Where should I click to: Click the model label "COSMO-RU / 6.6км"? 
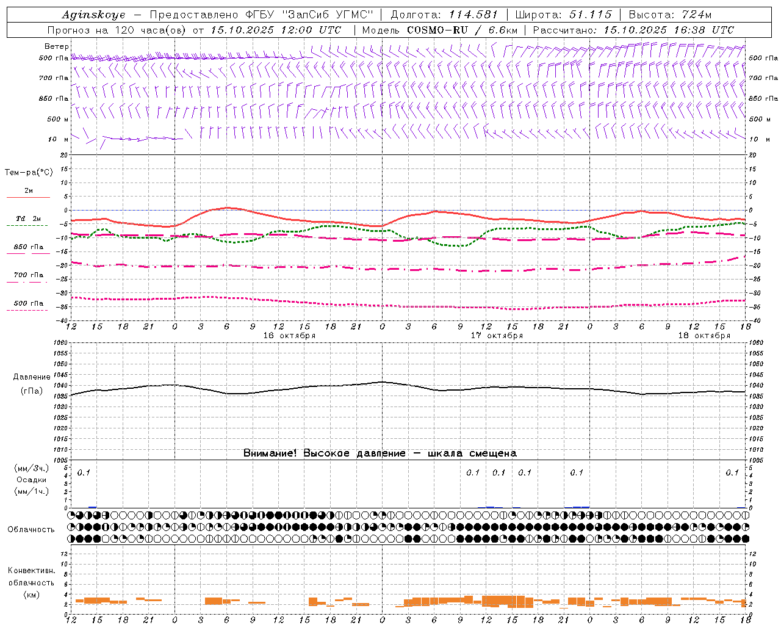(462, 30)
